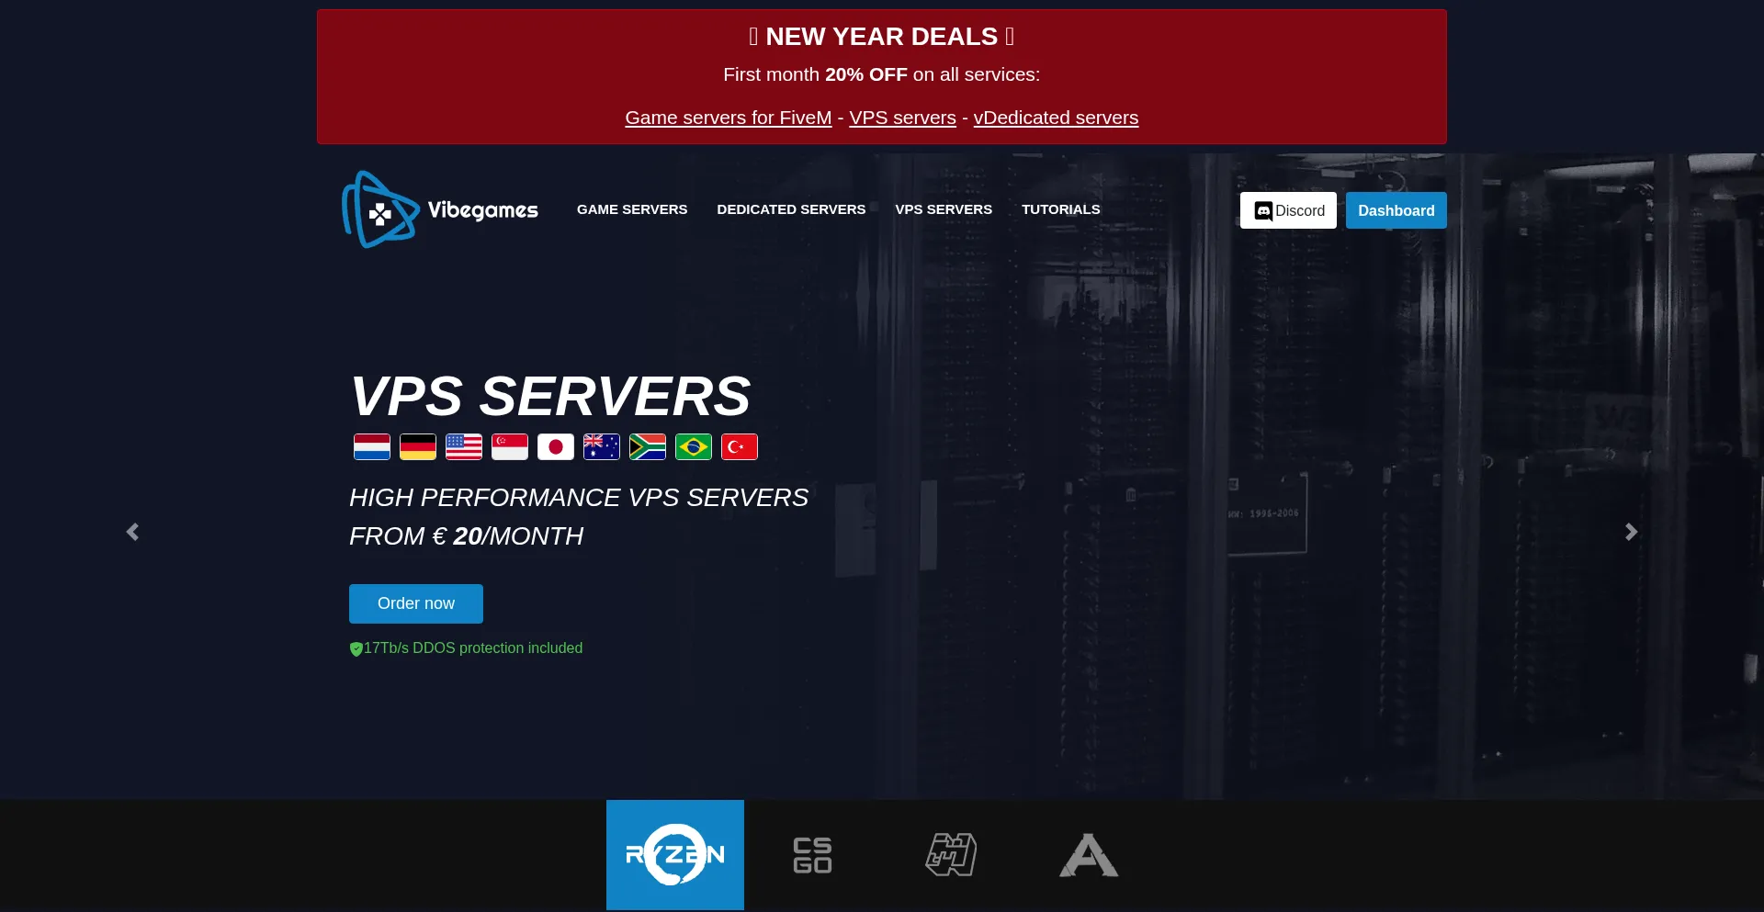Select the Australia flag icon
The height and width of the screenshot is (912, 1764).
pyautogui.click(x=601, y=447)
